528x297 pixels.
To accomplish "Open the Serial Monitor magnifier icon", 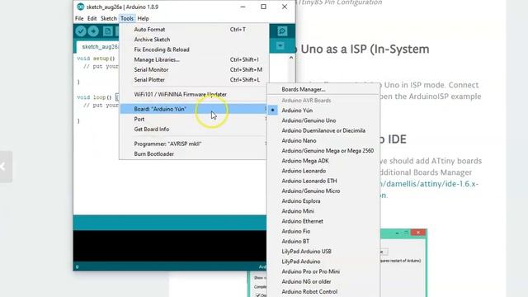I will point(282,31).
